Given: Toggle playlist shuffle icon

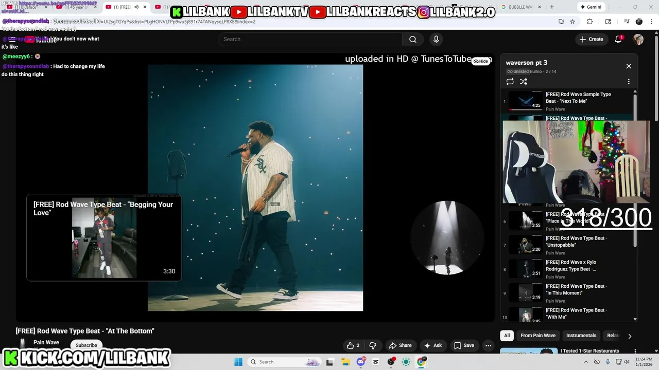Looking at the screenshot, I should [x=524, y=82].
